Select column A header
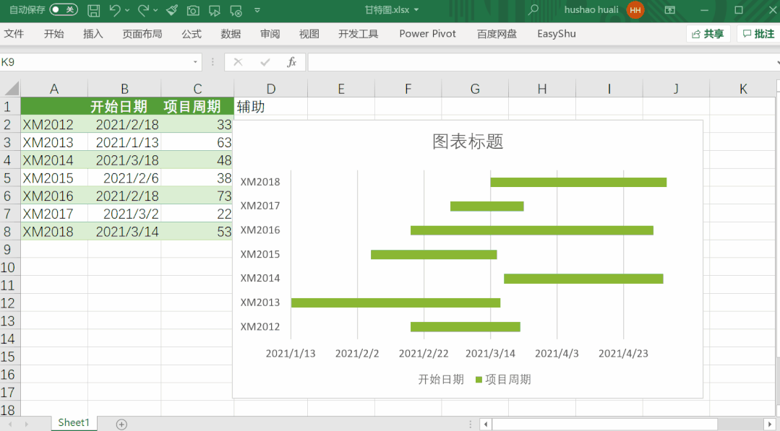The height and width of the screenshot is (431, 780). click(54, 89)
